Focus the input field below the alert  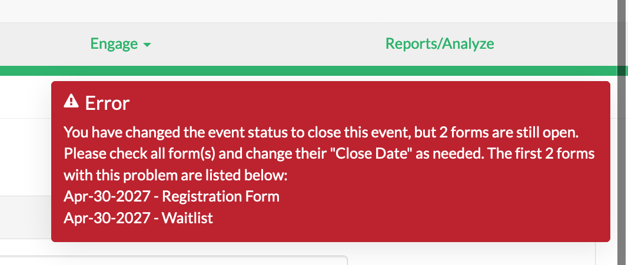click(174, 260)
